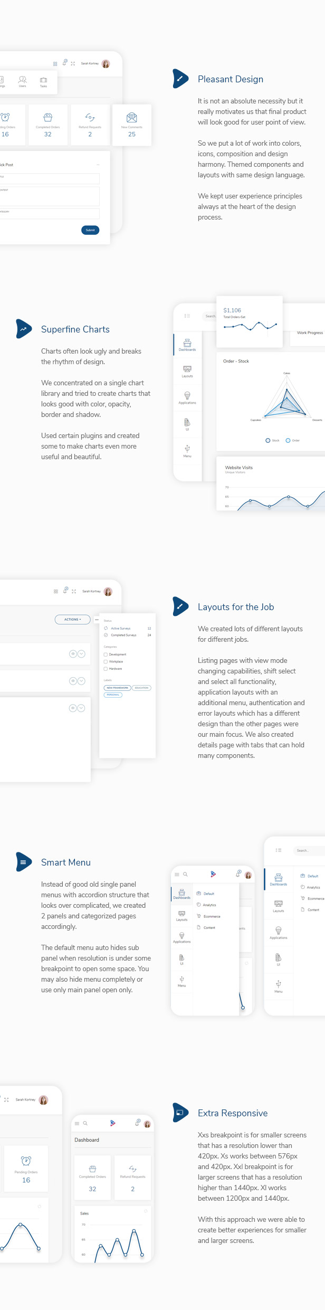325x1310 pixels.
Task: Click the refresh icon on the Sales chart
Action: (x=146, y=1211)
